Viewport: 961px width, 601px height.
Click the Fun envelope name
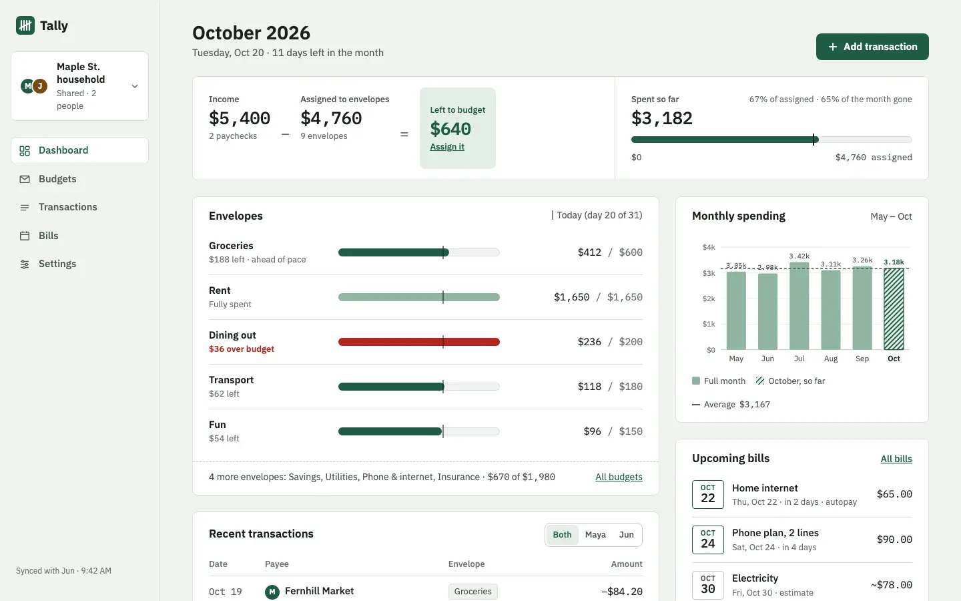coord(218,425)
